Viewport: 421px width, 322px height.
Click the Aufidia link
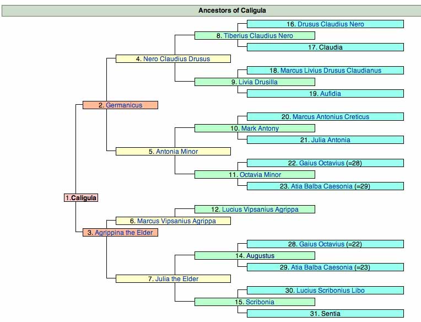(331, 94)
